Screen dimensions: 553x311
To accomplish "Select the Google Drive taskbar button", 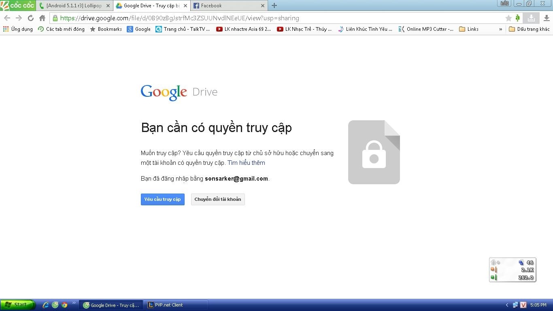I will 111,305.
